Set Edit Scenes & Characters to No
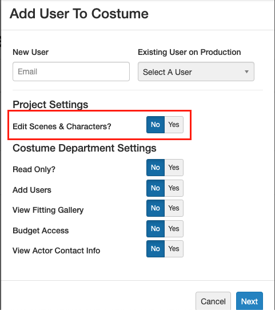This screenshot has width=275, height=310. pyautogui.click(x=156, y=125)
